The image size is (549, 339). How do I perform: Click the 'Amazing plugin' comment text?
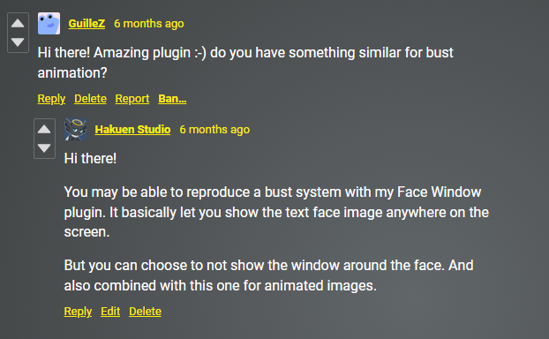pos(245,63)
